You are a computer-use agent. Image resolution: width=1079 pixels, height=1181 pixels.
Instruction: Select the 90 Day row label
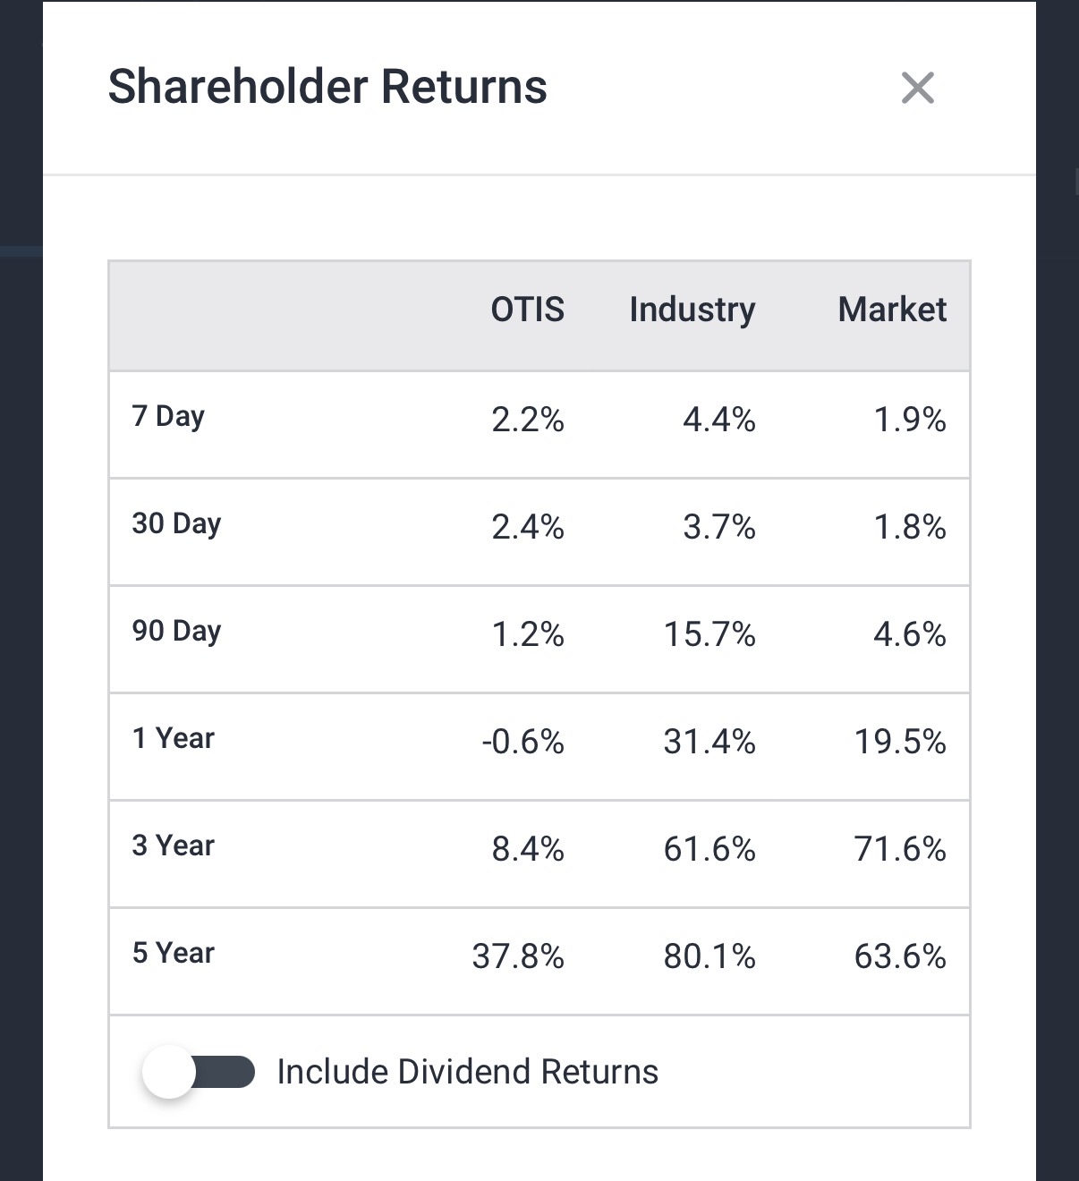coord(176,631)
